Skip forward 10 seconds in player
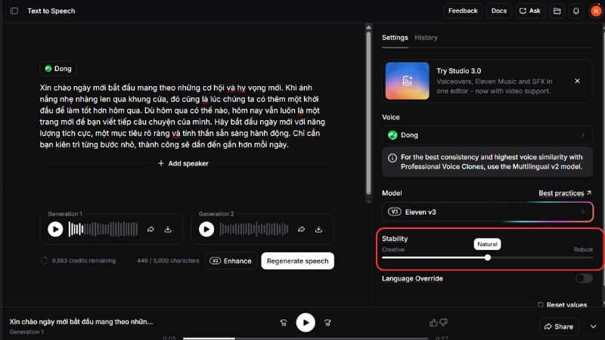This screenshot has height=340, width=605. 327,323
